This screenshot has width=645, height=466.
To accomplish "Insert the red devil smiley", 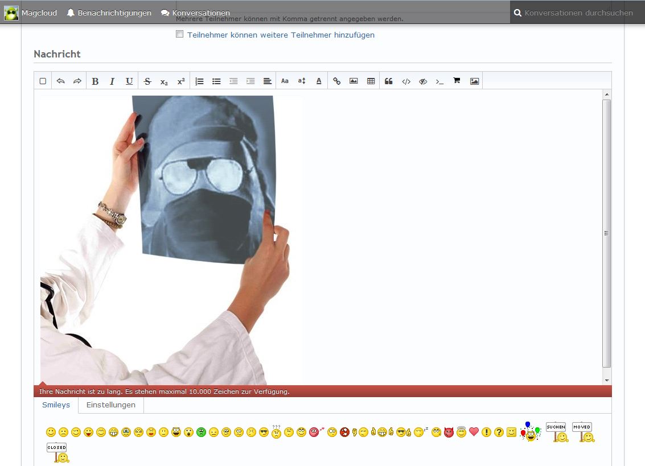I will point(449,432).
